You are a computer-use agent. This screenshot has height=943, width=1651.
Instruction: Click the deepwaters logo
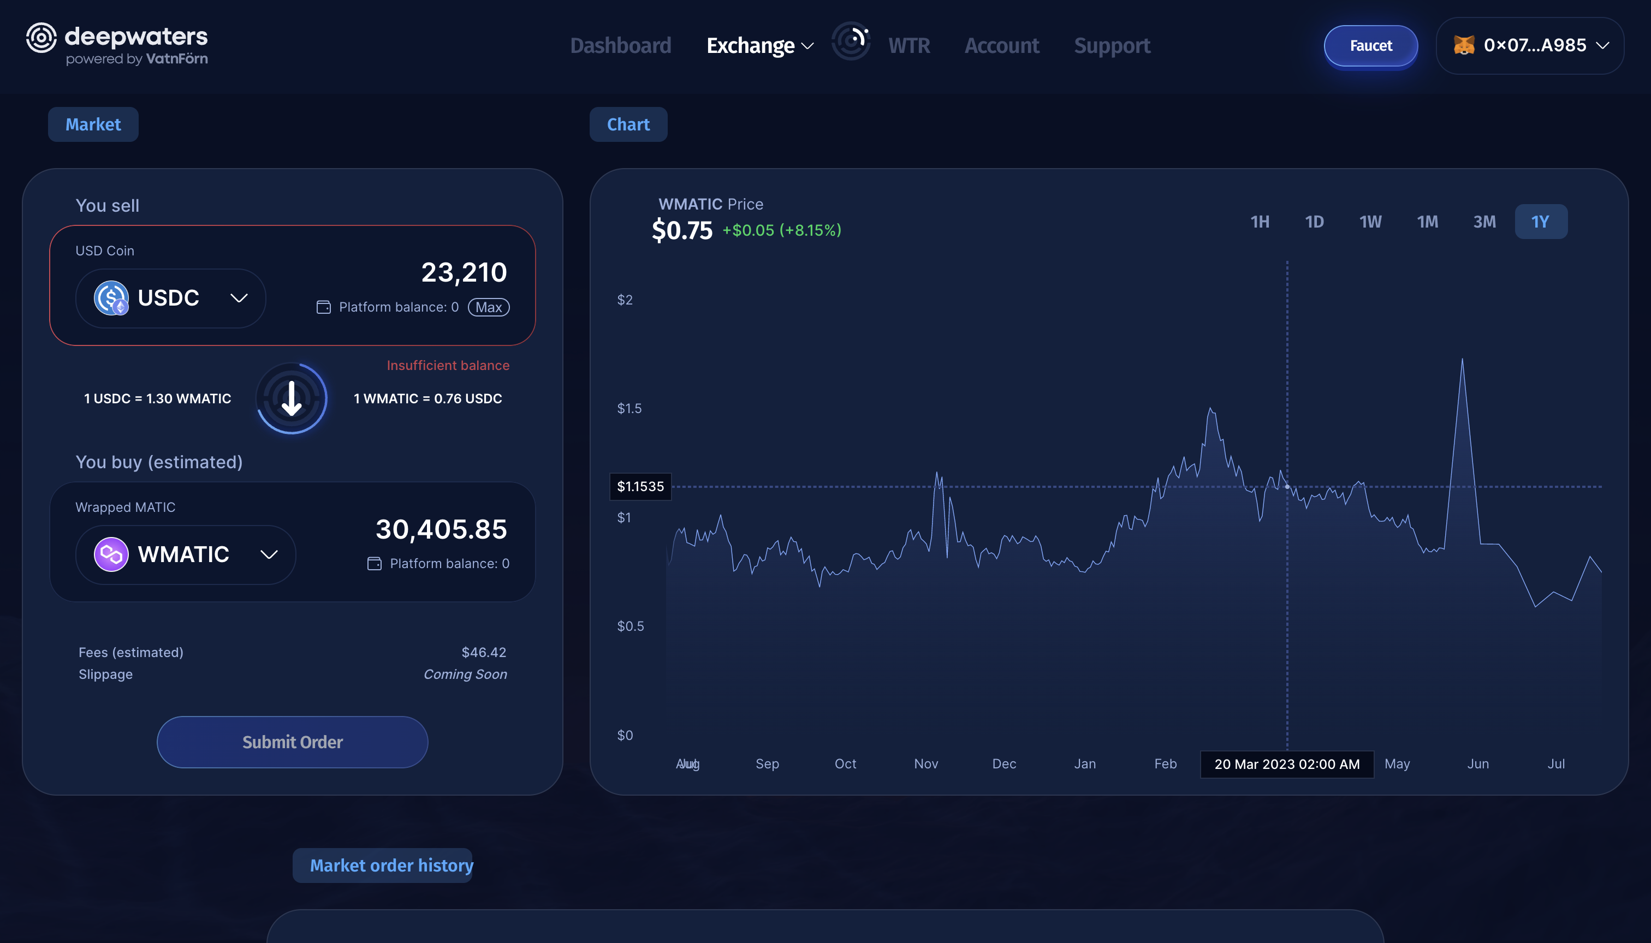(117, 44)
